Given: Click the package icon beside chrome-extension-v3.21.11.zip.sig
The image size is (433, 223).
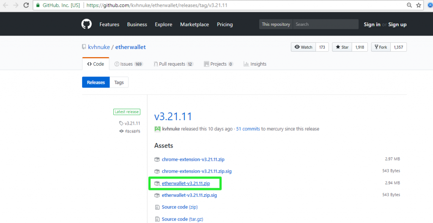Looking at the screenshot, I should (157, 171).
